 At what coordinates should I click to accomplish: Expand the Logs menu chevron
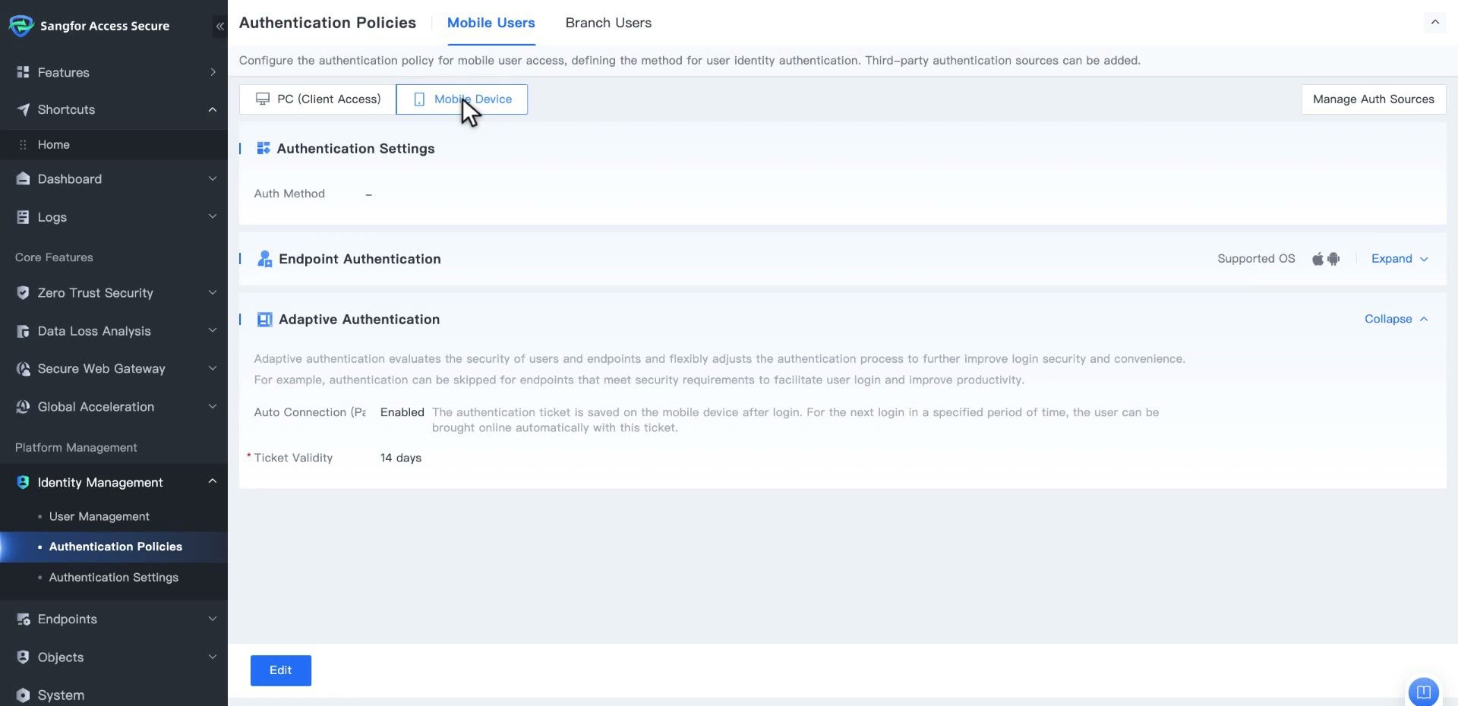point(213,216)
